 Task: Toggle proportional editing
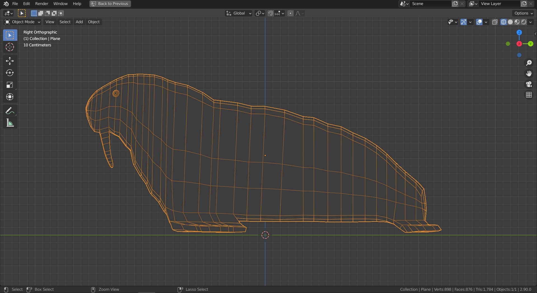(290, 13)
